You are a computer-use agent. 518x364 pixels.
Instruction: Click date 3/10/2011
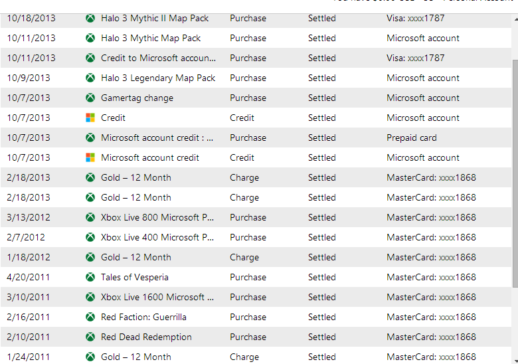click(29, 297)
